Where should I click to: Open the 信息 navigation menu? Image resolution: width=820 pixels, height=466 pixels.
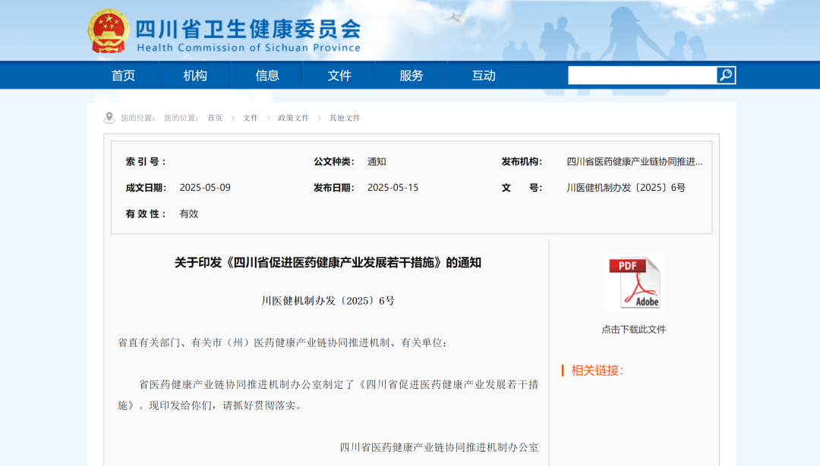point(266,75)
